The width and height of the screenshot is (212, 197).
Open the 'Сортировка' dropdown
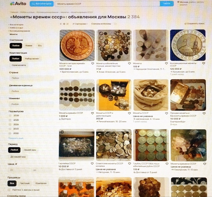[80, 24]
